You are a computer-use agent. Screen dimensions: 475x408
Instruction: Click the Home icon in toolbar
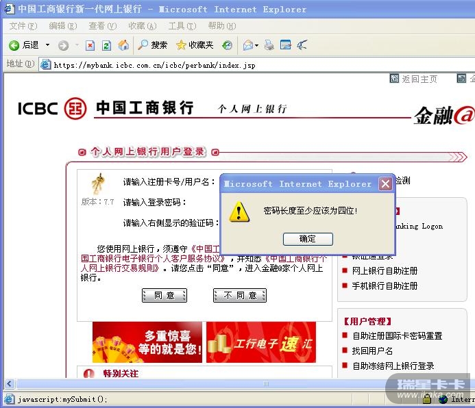point(123,45)
